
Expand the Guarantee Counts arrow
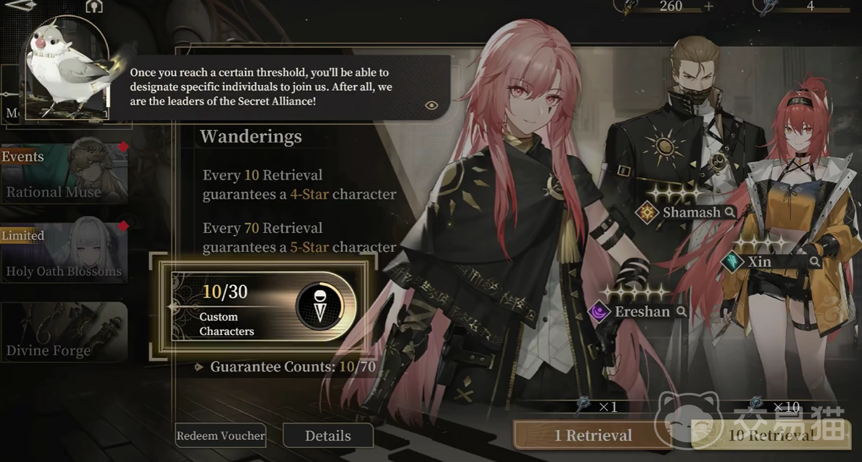(x=199, y=367)
